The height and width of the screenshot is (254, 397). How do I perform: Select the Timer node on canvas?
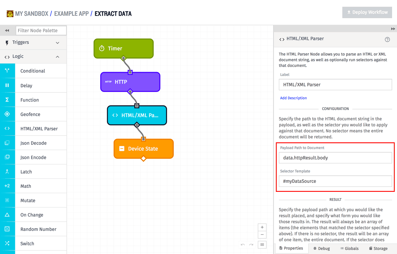tap(123, 48)
